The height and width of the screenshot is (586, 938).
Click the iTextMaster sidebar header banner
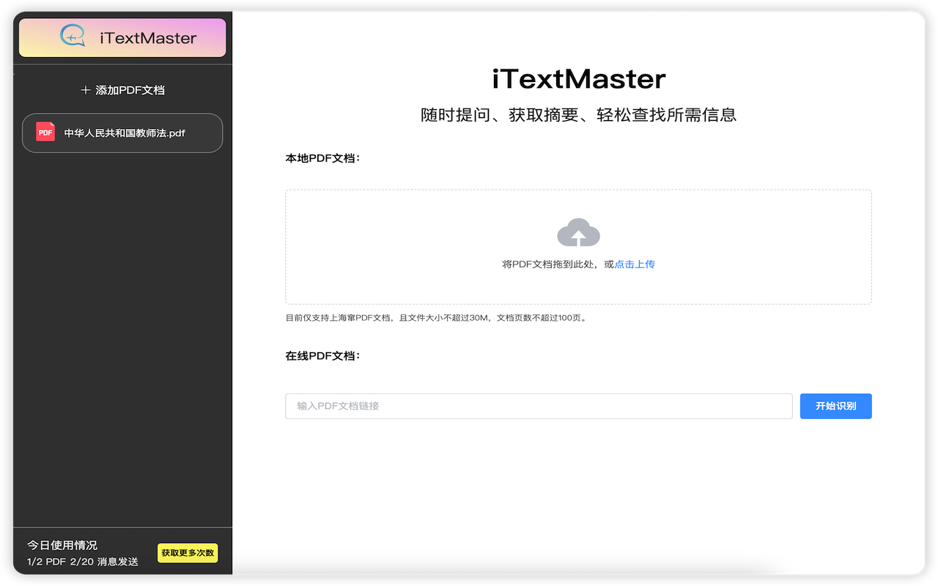click(122, 37)
